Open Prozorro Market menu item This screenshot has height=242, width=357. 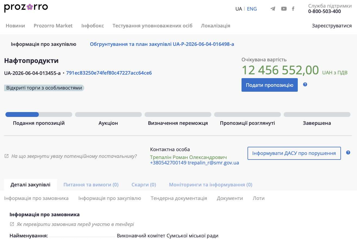tap(53, 26)
